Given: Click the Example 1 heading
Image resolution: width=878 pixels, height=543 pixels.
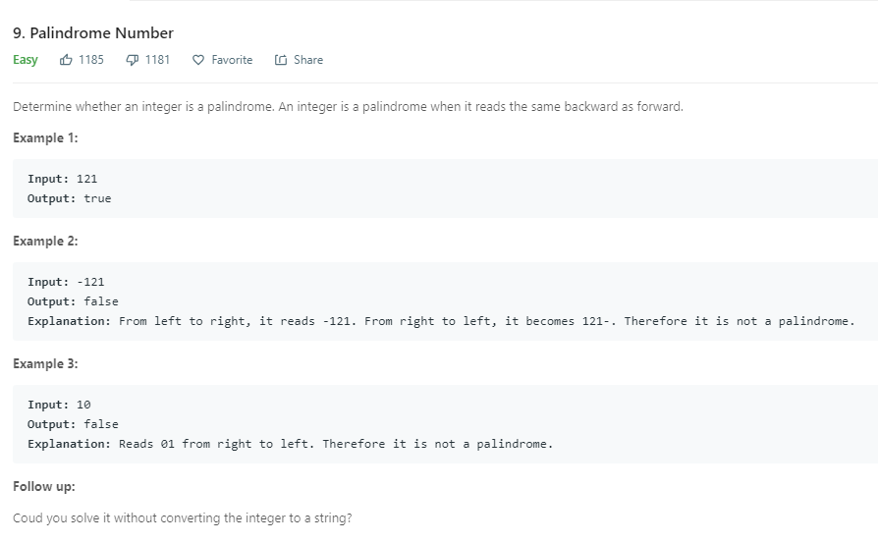Looking at the screenshot, I should [45, 137].
